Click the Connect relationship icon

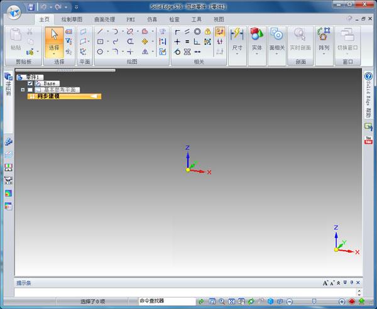click(x=177, y=31)
